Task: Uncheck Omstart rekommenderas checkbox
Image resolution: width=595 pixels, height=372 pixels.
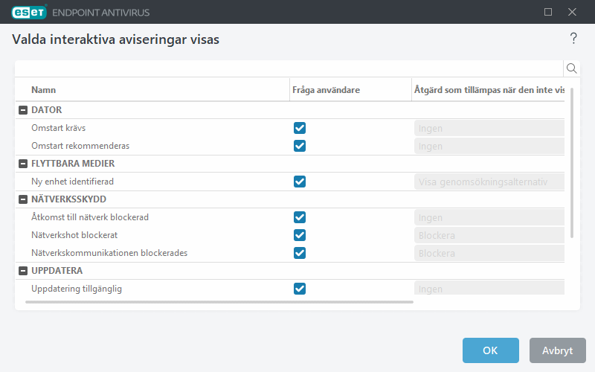Action: coord(300,146)
